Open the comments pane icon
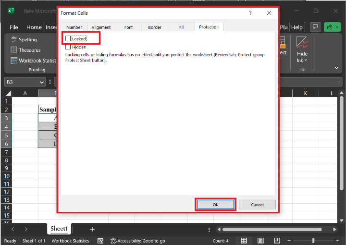 [x=315, y=27]
